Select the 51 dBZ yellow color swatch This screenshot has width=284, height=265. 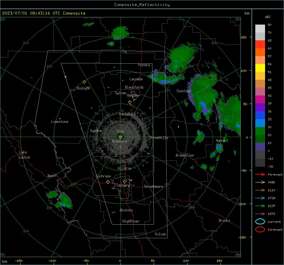(260, 68)
